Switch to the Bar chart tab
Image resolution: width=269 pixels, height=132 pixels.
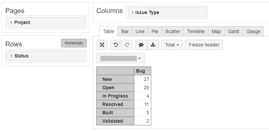125,31
